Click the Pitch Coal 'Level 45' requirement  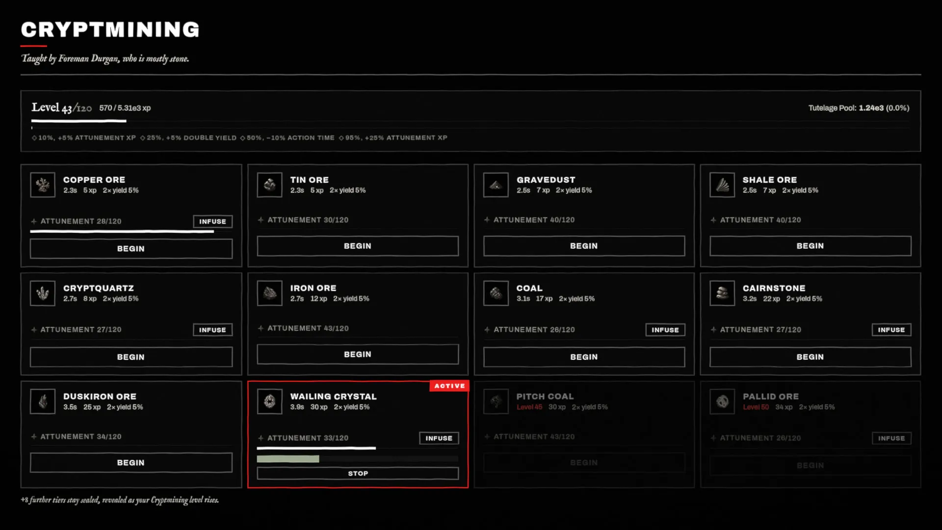(529, 407)
